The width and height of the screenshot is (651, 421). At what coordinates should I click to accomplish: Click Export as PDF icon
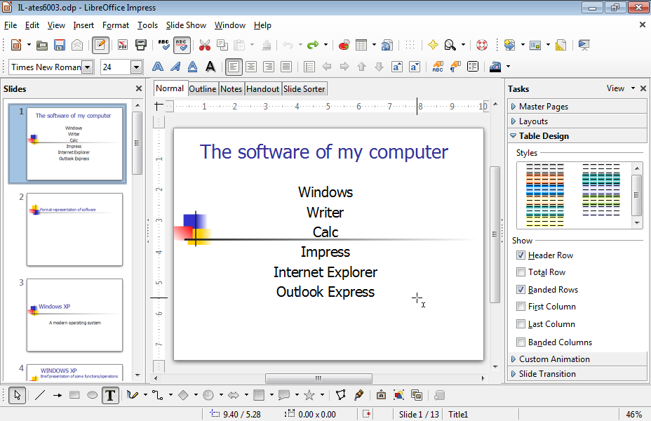click(x=123, y=45)
